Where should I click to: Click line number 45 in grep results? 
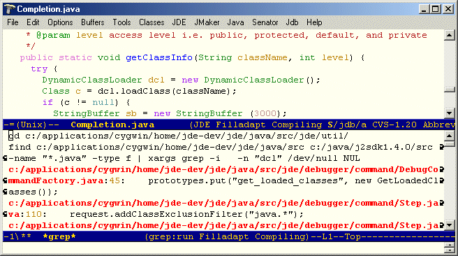pyautogui.click(x=114, y=181)
